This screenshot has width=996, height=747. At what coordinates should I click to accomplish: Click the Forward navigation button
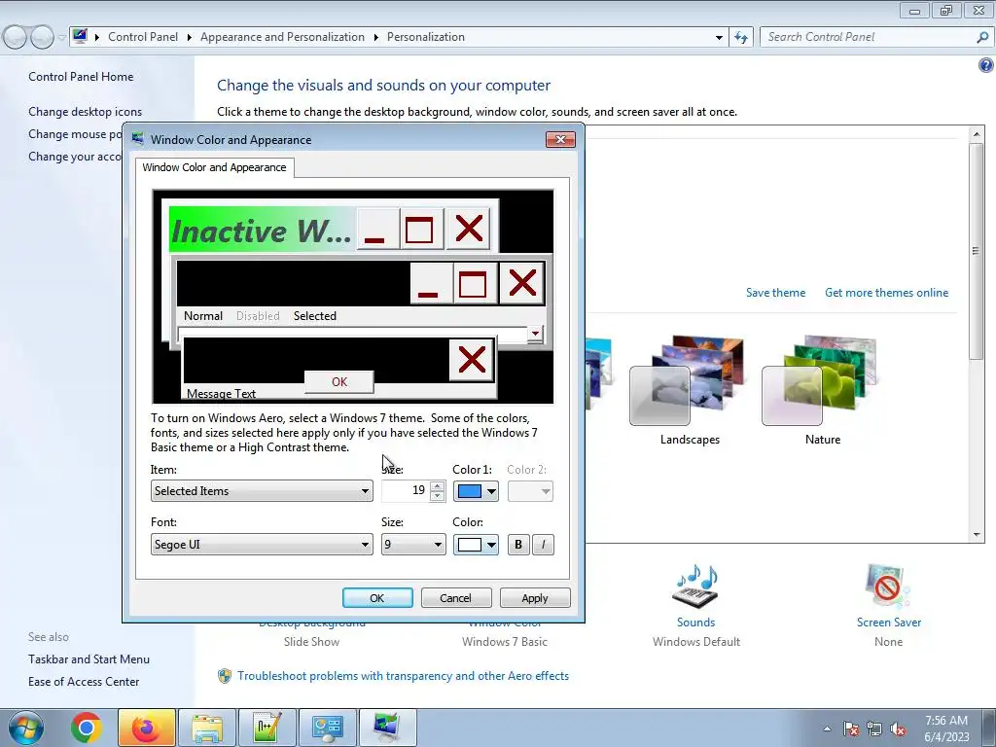43,37
